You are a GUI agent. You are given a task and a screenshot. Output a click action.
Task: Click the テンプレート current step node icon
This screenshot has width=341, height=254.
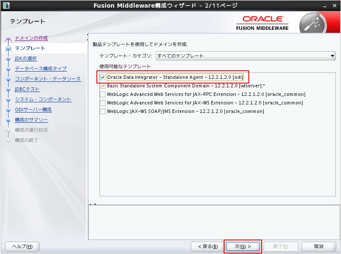point(8,49)
